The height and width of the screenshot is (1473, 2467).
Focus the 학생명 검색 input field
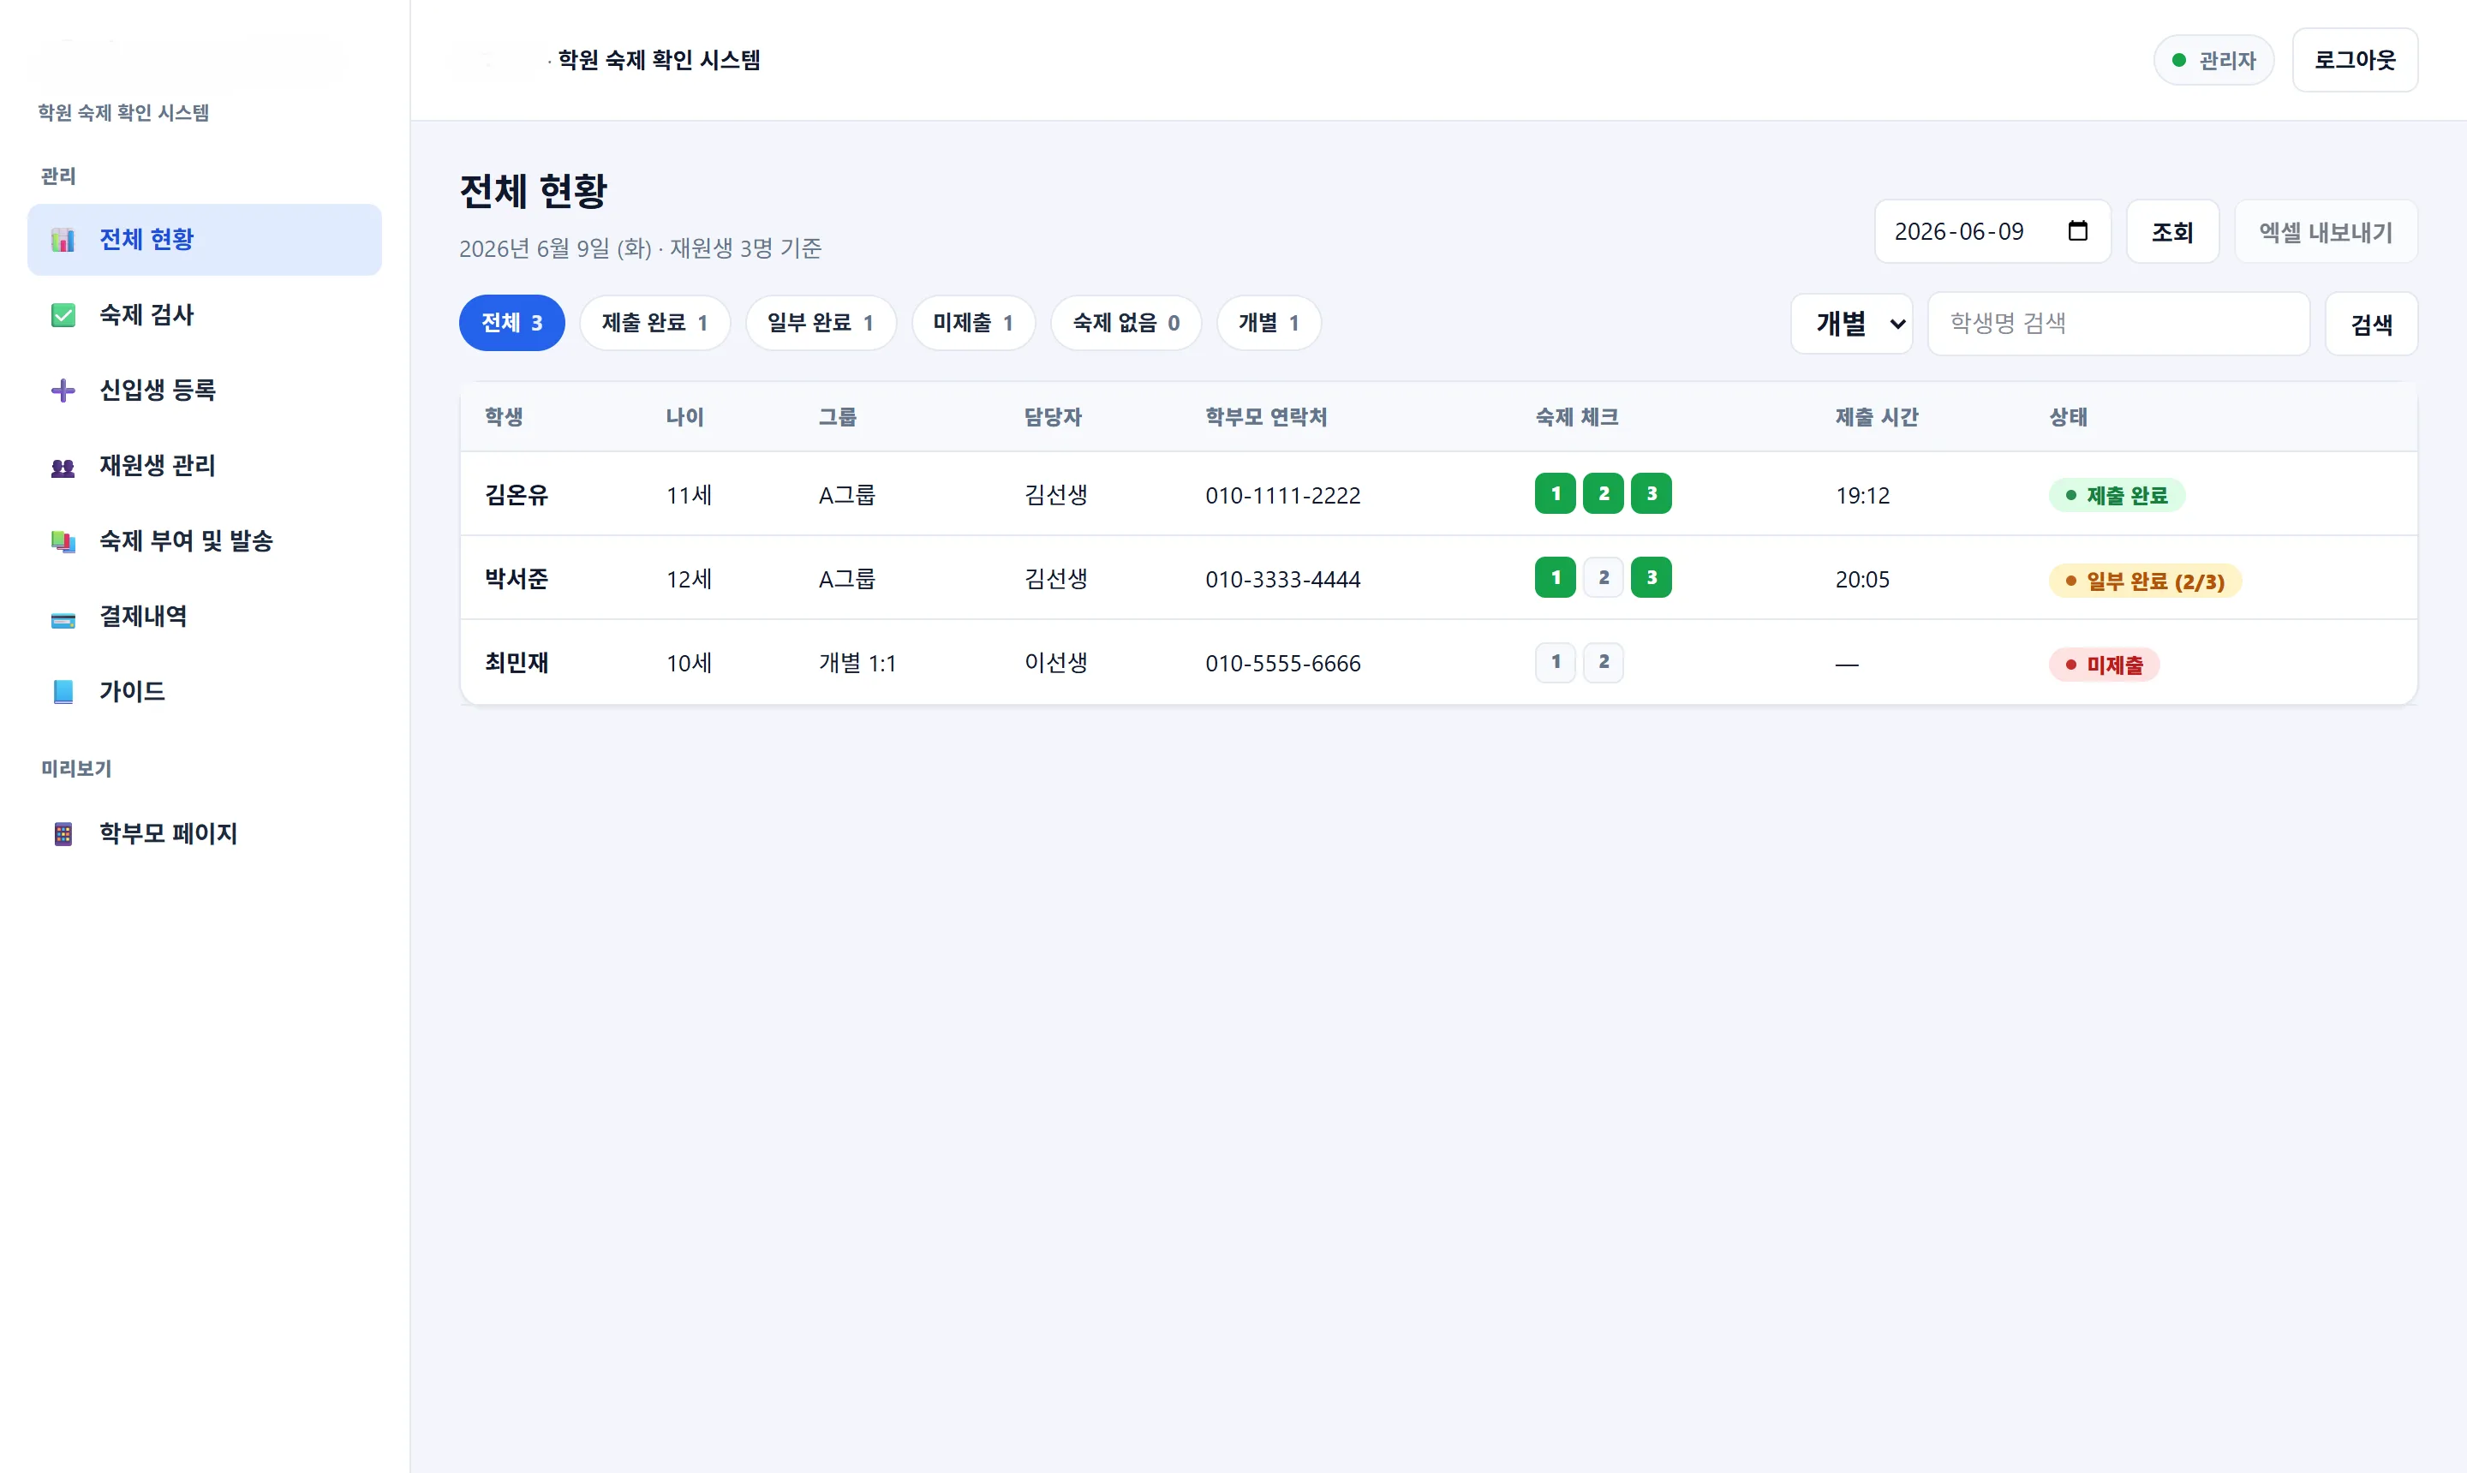2118,324
